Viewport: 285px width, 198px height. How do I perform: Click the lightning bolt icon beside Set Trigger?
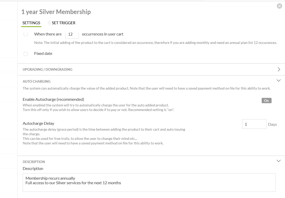click(x=49, y=23)
